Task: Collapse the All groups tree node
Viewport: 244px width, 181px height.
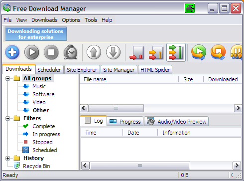Action: click(x=7, y=78)
